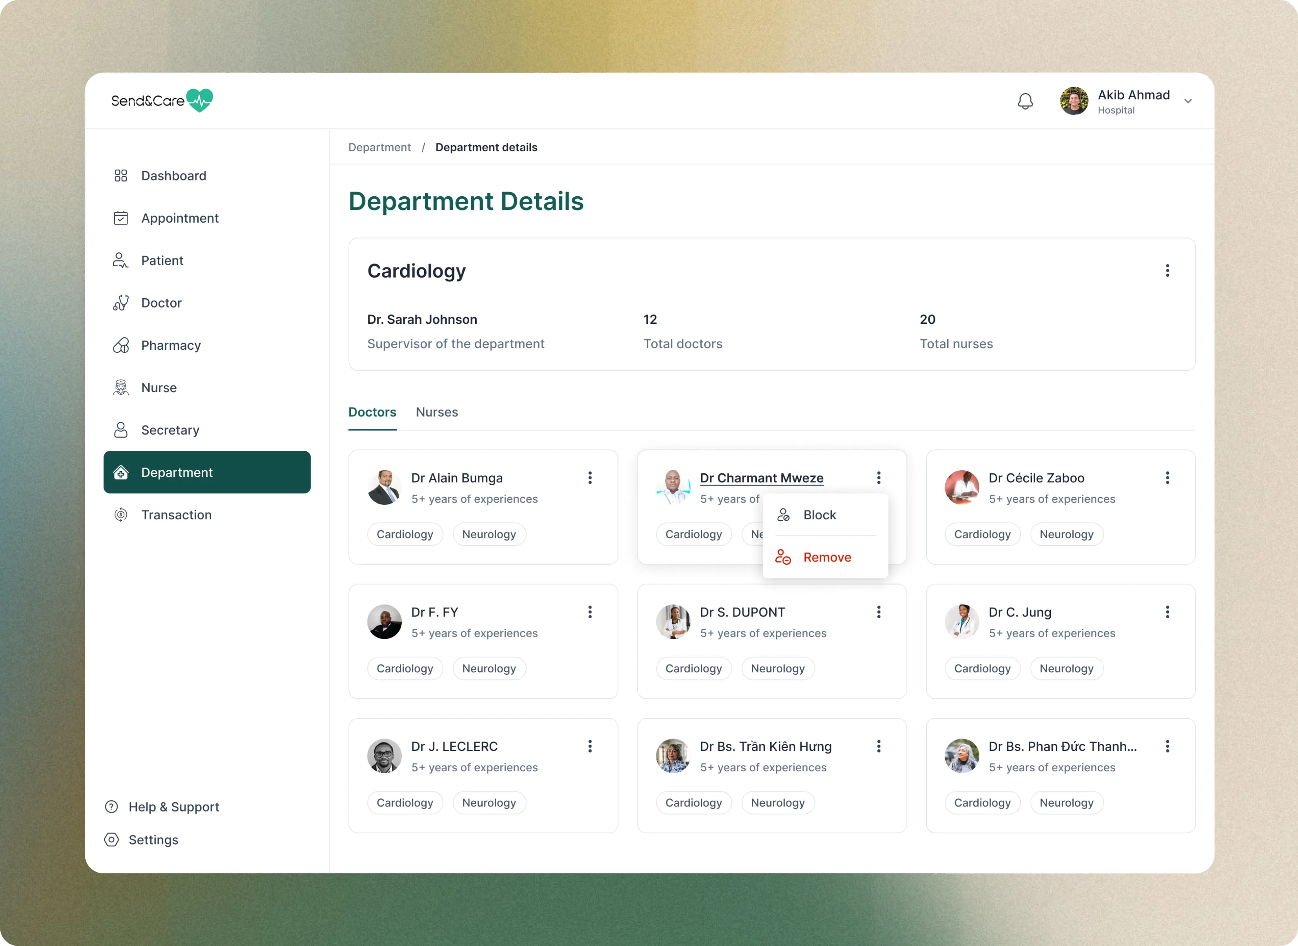
Task: Choose Remove from doctor context menu
Action: coord(826,557)
